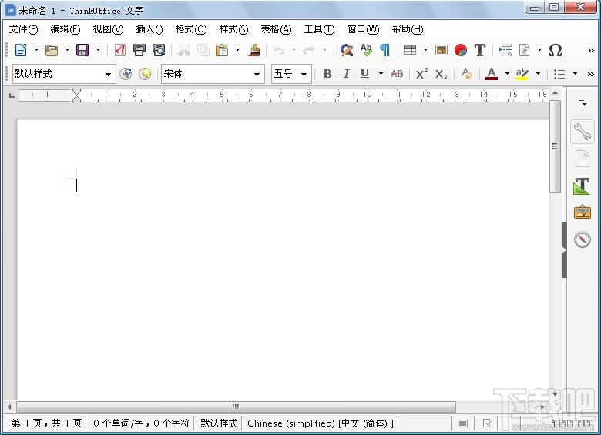Toggle Superscript formatting
This screenshot has width=601, height=435.
(x=421, y=73)
